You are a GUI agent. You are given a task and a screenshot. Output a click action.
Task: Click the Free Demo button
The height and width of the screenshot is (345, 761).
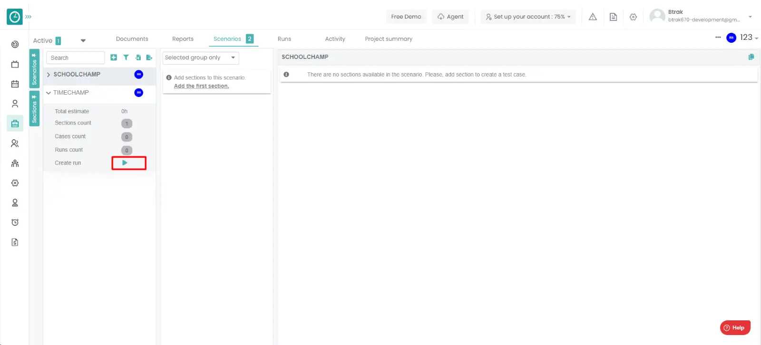(x=406, y=17)
